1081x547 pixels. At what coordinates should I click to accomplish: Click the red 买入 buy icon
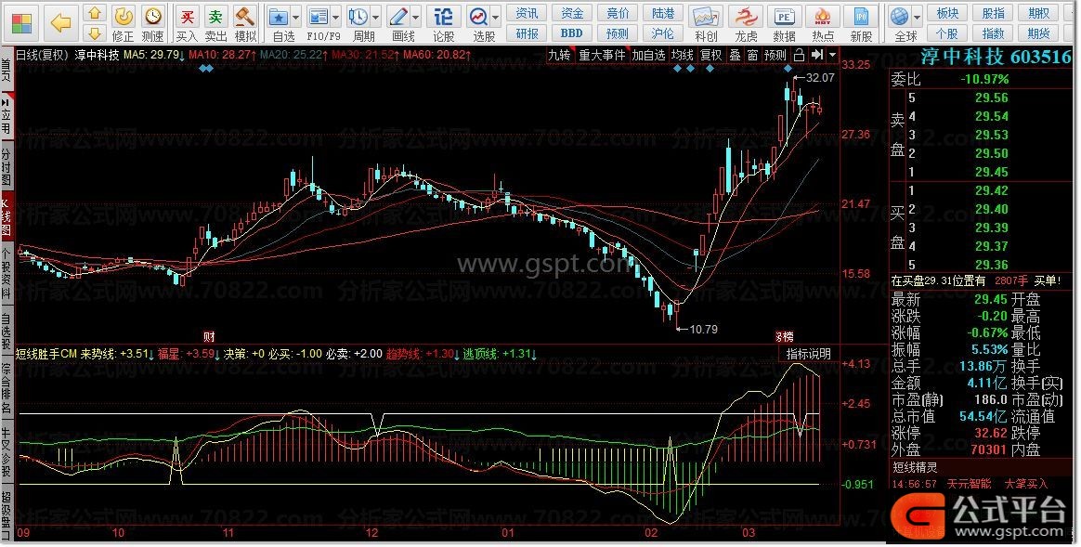pos(187,16)
